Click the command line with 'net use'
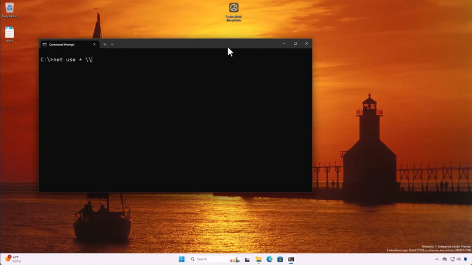This screenshot has width=472, height=265. point(66,59)
